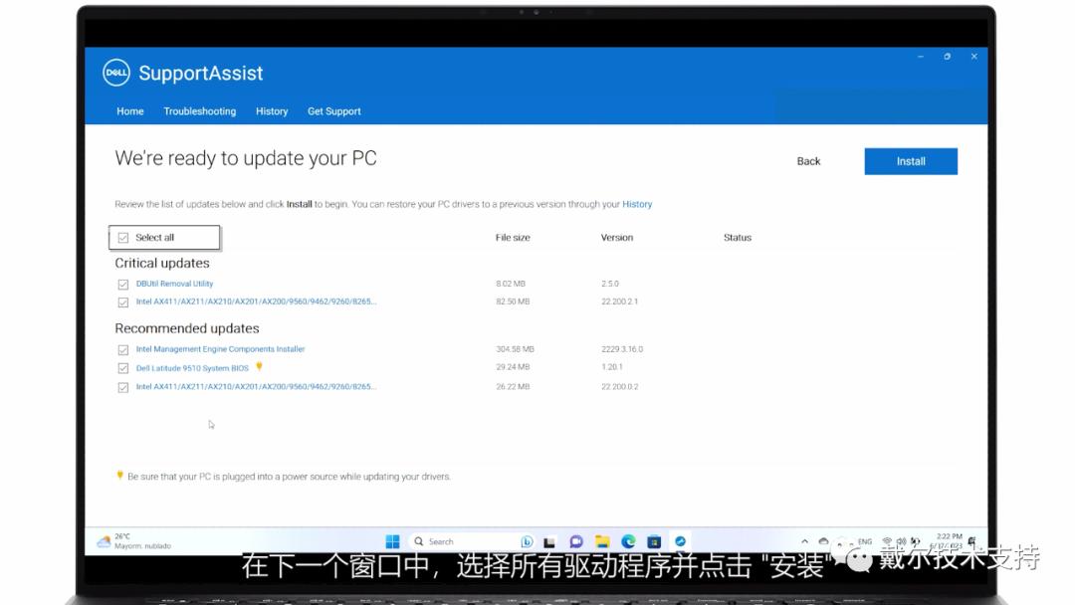Switch to the History tab
Viewport: 1075px width, 605px height.
(272, 111)
